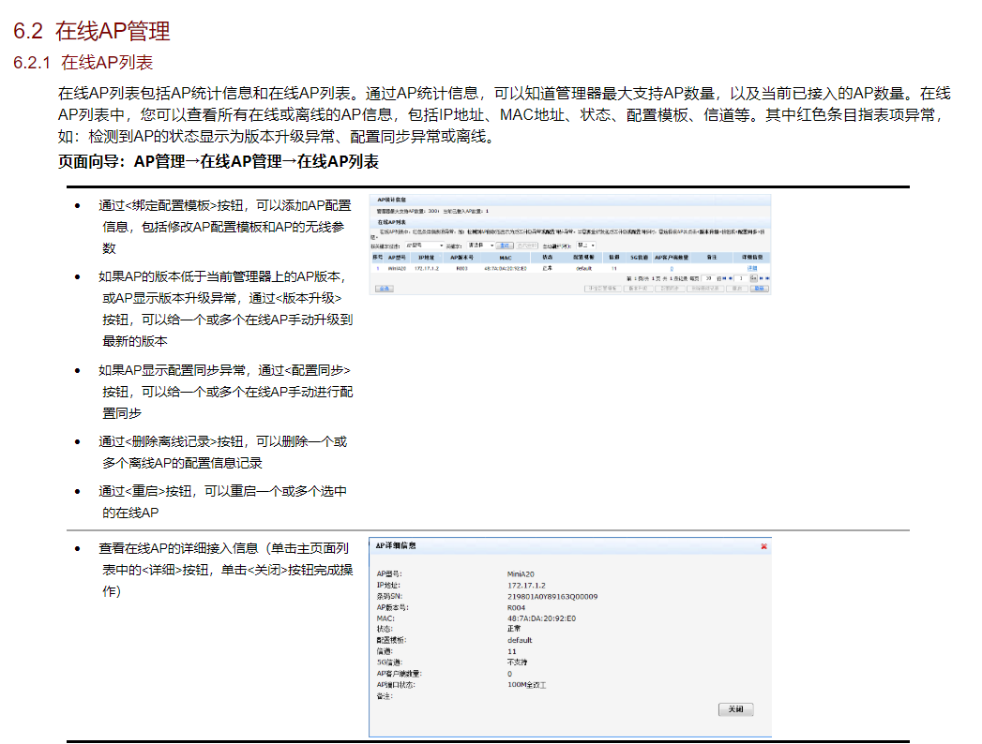This screenshot has width=982, height=744.
Task: Click the MAC column header
Action: point(506,257)
